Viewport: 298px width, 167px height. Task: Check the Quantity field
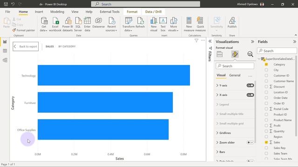click(266, 131)
